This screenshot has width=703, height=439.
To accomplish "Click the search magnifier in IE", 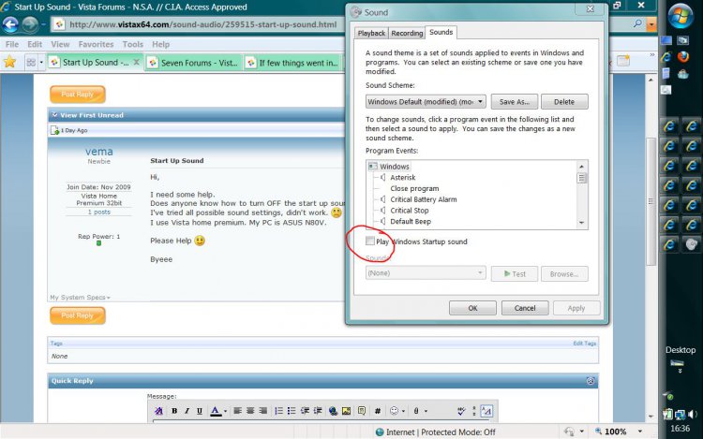I will click(637, 23).
